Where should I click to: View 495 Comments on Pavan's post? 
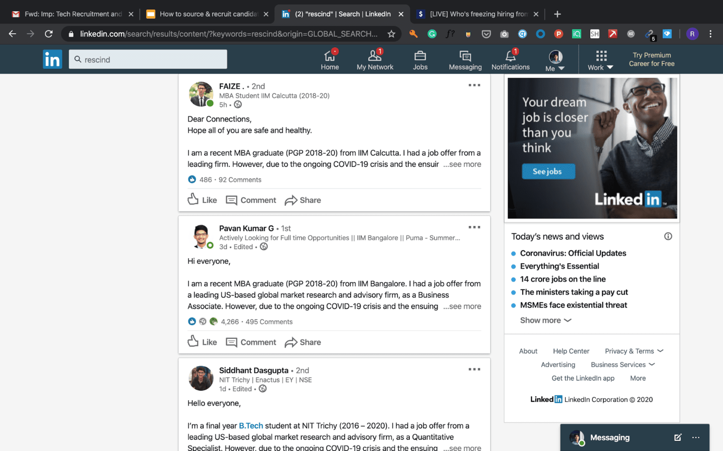269,322
